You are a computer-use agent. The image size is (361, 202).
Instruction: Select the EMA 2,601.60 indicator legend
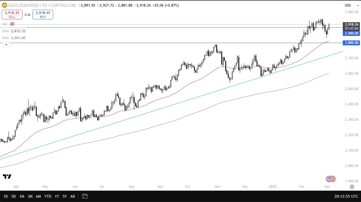point(14,38)
